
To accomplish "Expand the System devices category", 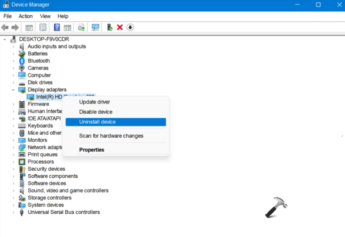I will coord(13,205).
